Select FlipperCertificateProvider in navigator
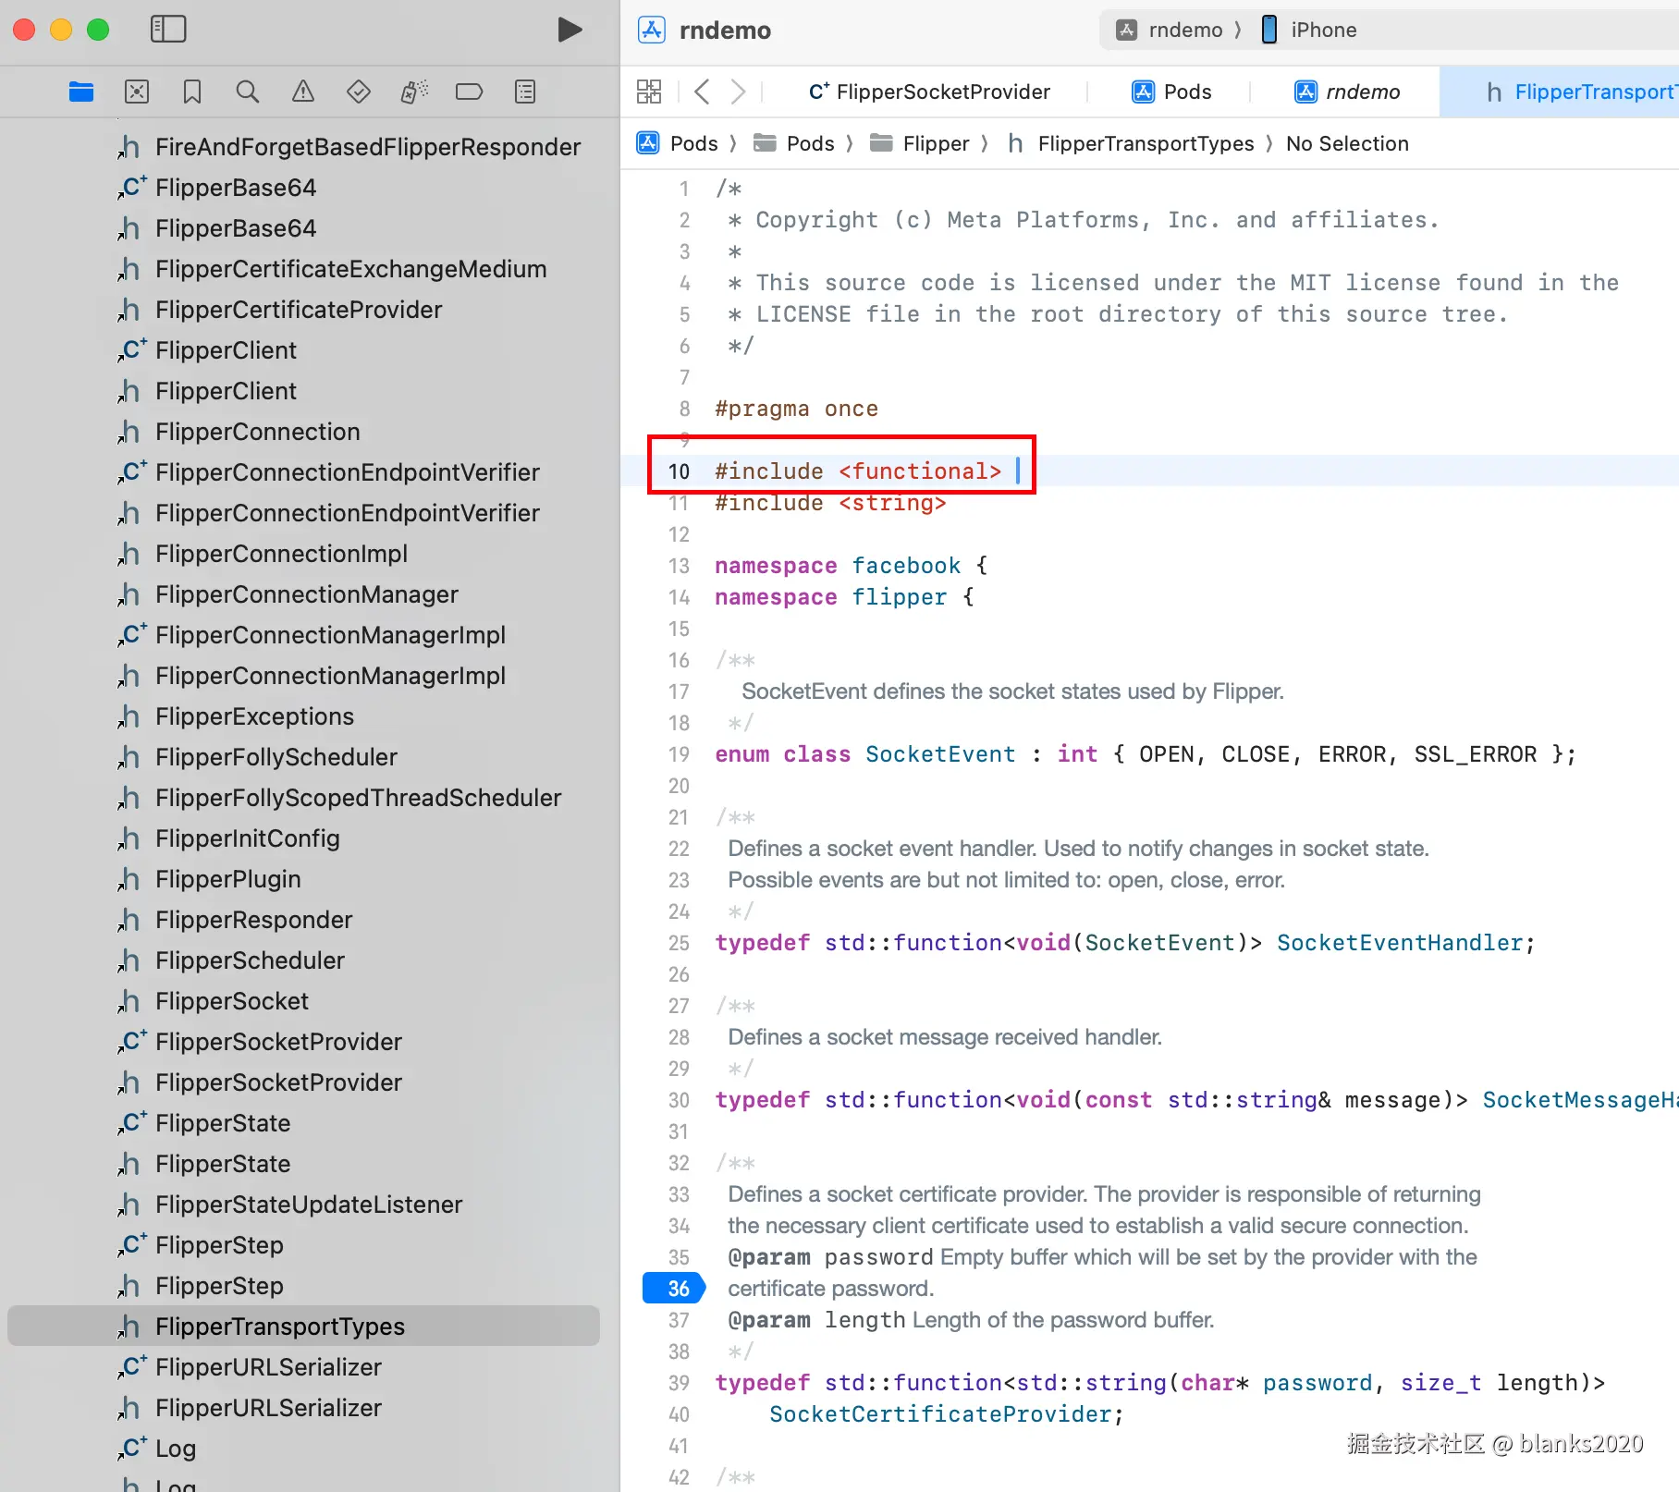1679x1492 pixels. coord(280,310)
